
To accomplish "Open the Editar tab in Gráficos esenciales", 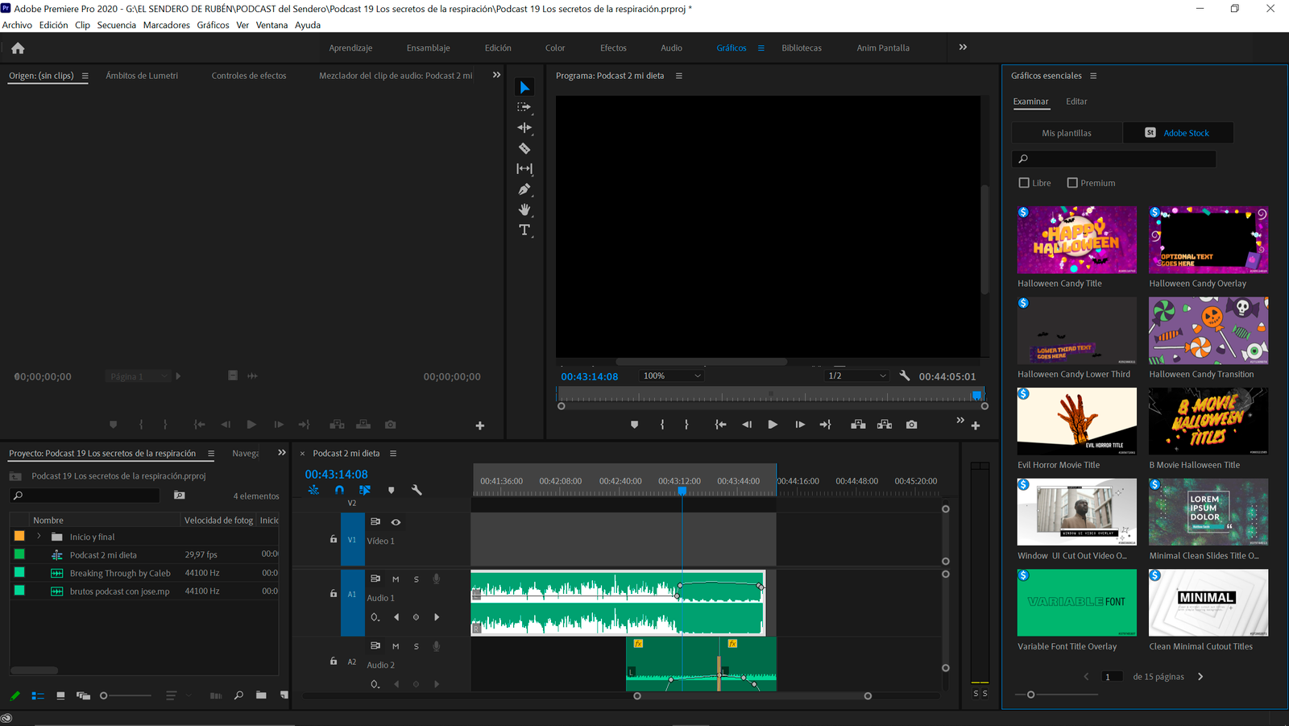I will point(1076,102).
